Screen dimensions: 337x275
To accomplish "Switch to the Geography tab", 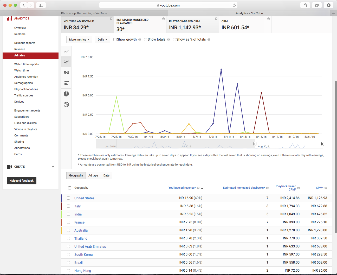I will pyautogui.click(x=76, y=175).
